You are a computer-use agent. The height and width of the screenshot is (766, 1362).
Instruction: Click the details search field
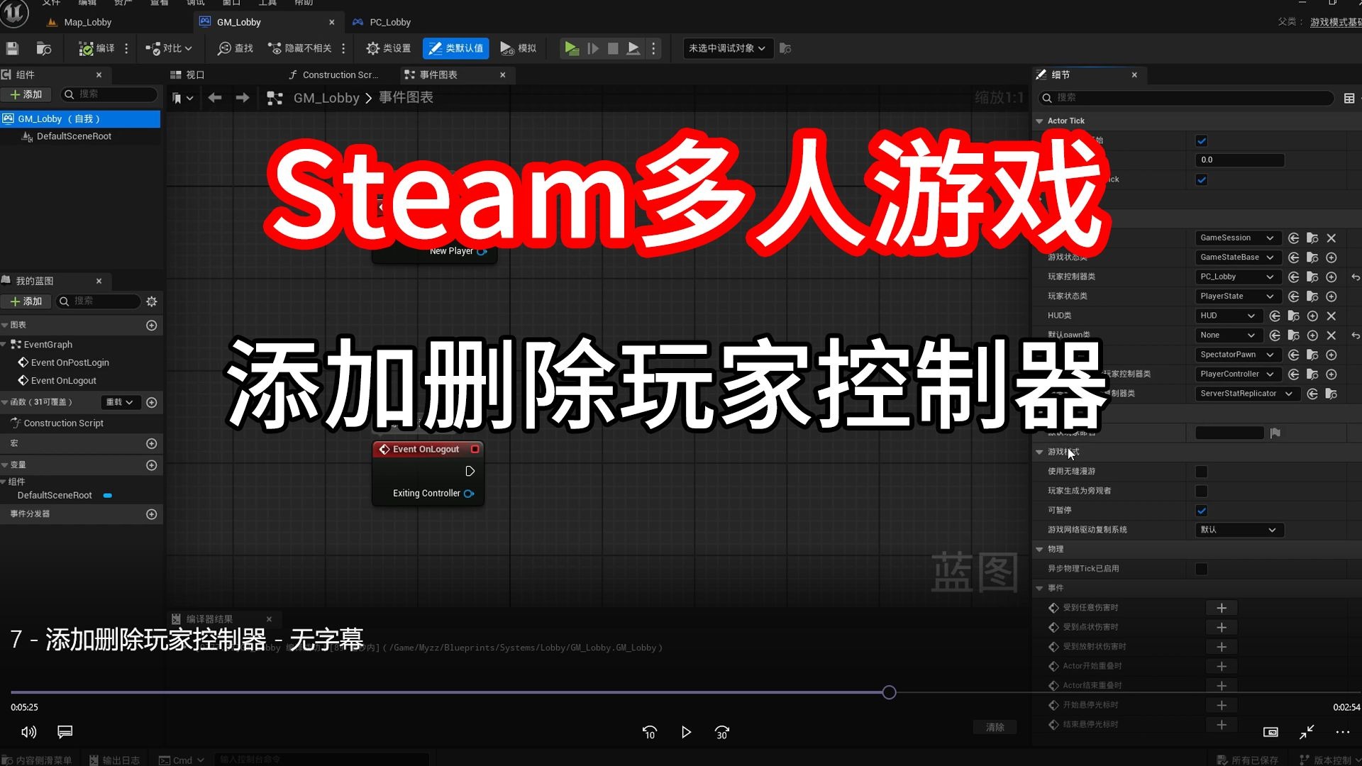(1186, 98)
